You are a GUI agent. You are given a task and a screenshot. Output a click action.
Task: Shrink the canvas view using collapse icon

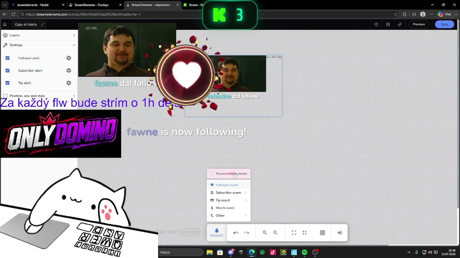tap(304, 233)
